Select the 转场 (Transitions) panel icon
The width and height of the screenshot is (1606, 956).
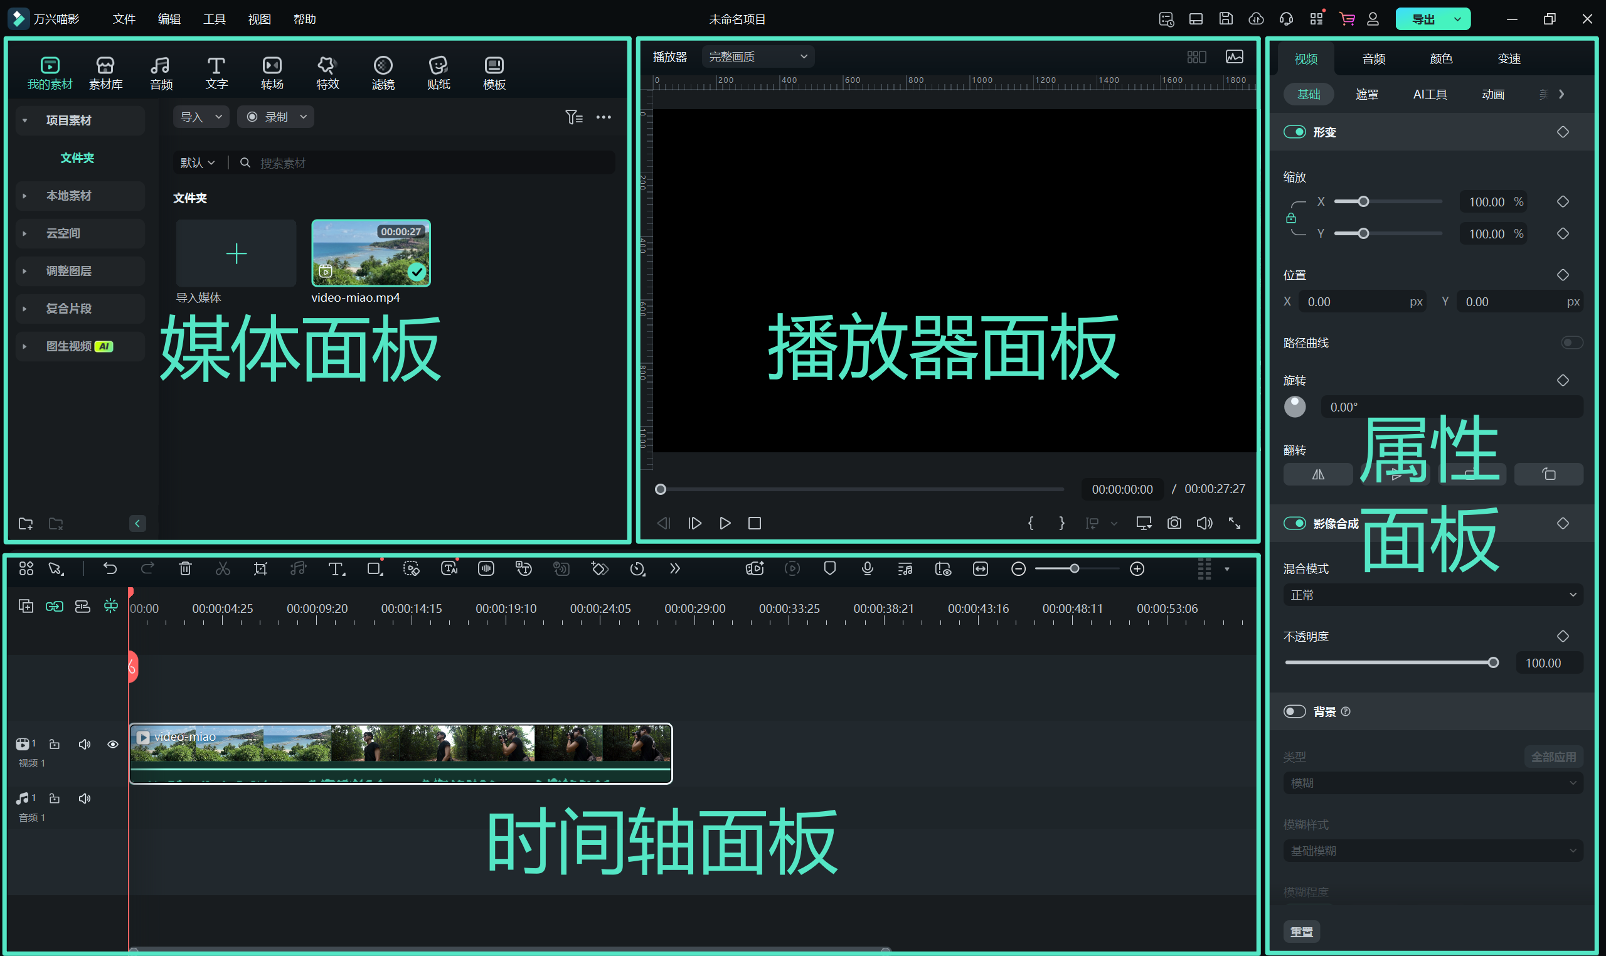pos(271,71)
